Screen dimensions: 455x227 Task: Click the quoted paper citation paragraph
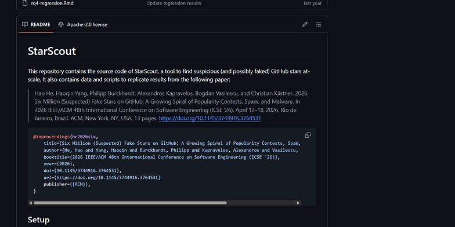click(172, 105)
